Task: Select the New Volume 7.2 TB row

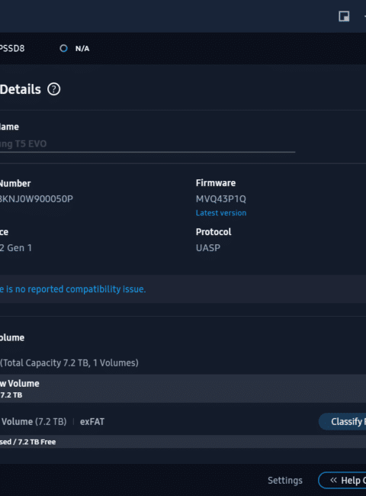Action: click(x=183, y=388)
